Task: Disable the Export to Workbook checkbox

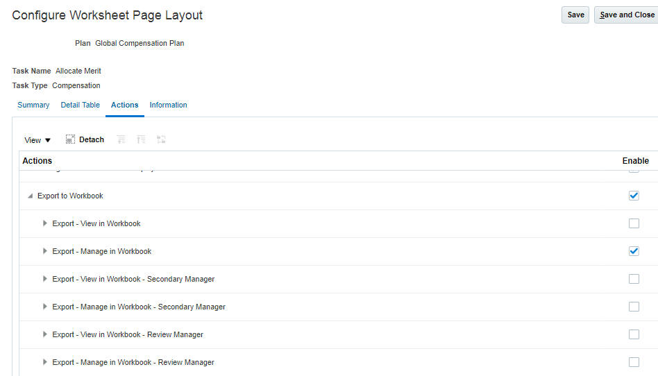Action: click(x=634, y=196)
